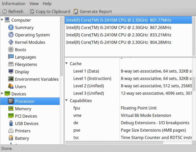Click the Virtual 86 Mode Extension text
196x152 pixels.
click(x=146, y=115)
